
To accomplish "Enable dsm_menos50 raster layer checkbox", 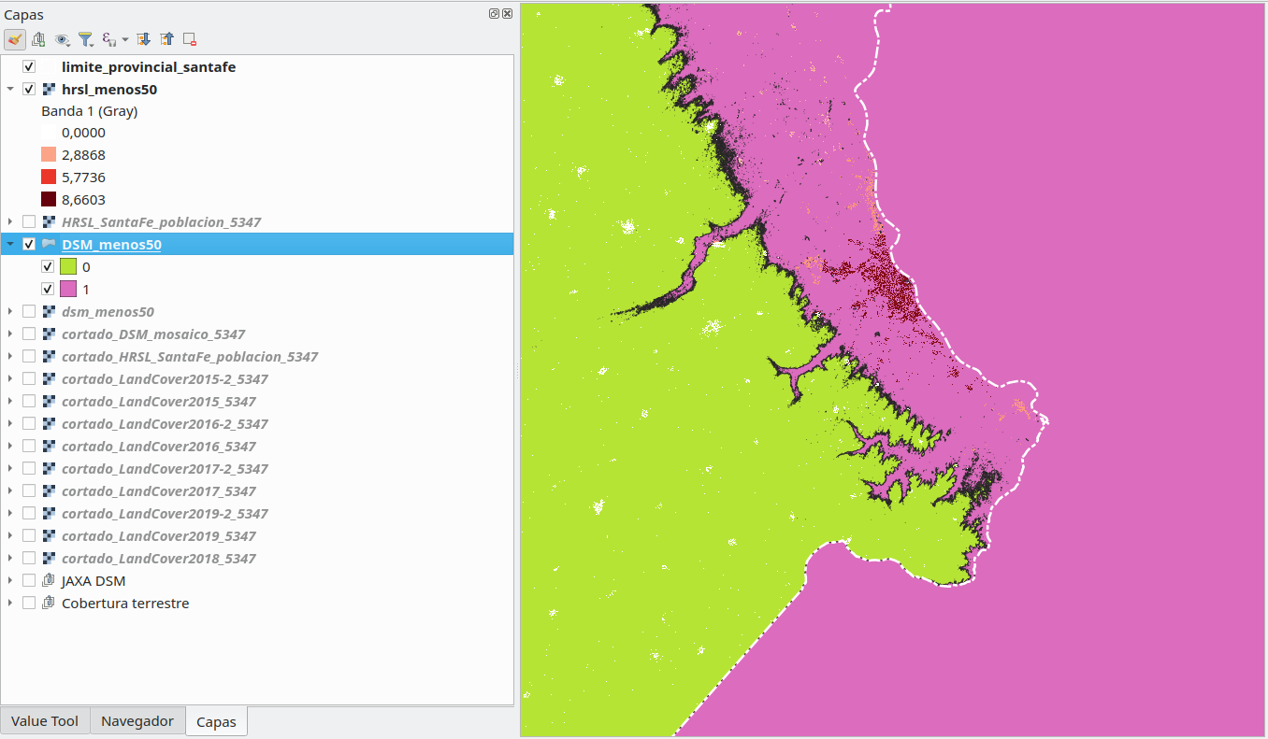I will click(29, 312).
